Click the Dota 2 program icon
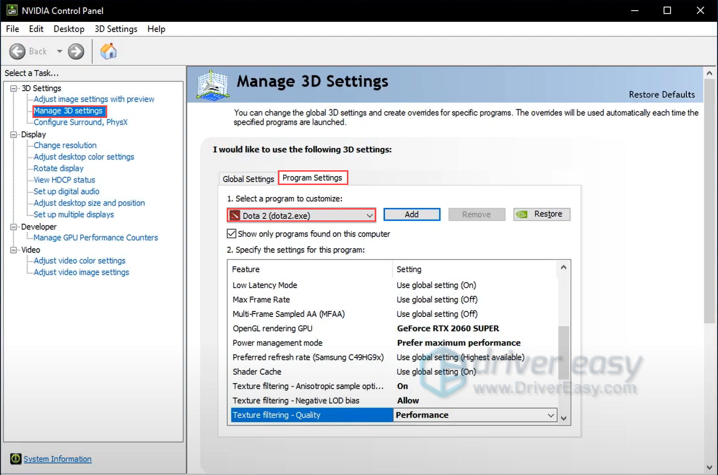718x475 pixels. pos(235,215)
